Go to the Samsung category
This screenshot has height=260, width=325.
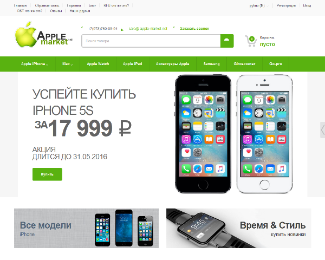(211, 64)
